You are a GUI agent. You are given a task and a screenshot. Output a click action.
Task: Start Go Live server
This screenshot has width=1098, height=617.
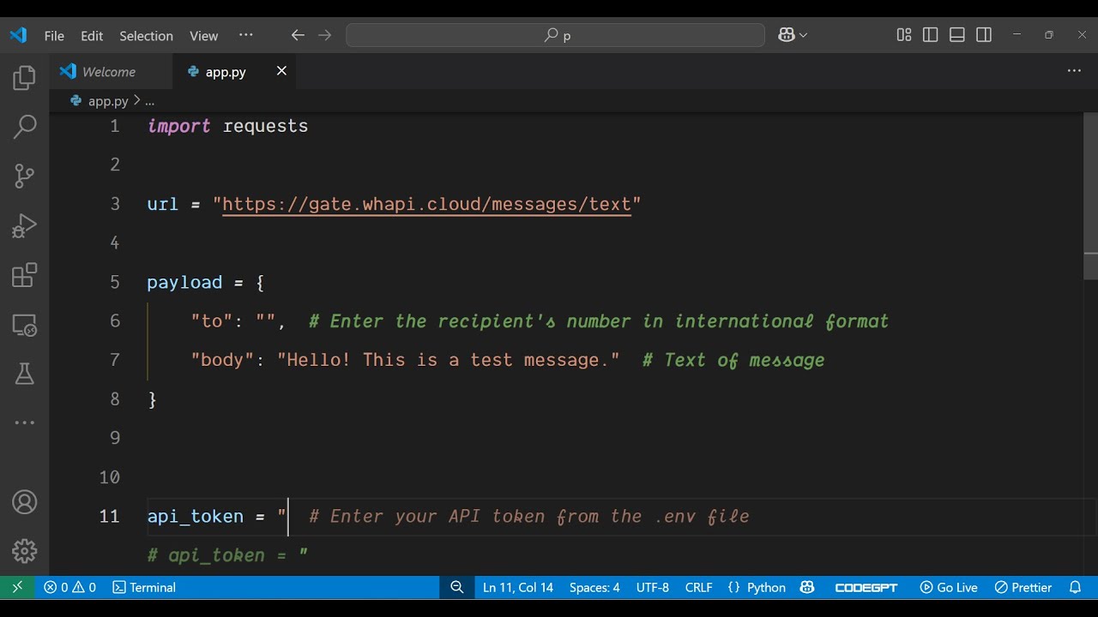pyautogui.click(x=949, y=587)
